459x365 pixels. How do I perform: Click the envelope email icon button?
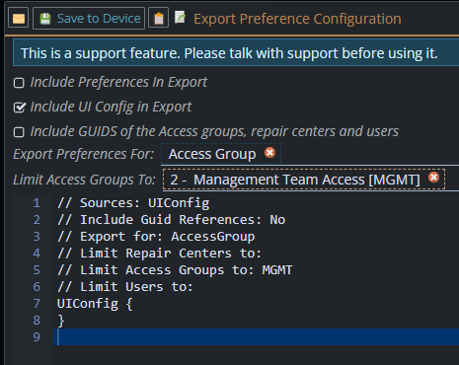pyautogui.click(x=19, y=19)
